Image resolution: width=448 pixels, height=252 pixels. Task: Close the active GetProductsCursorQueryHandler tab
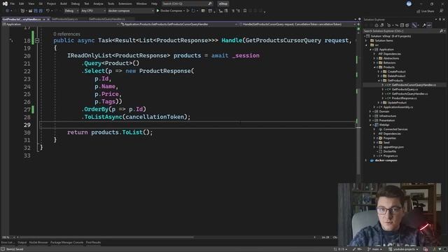[x=48, y=19]
